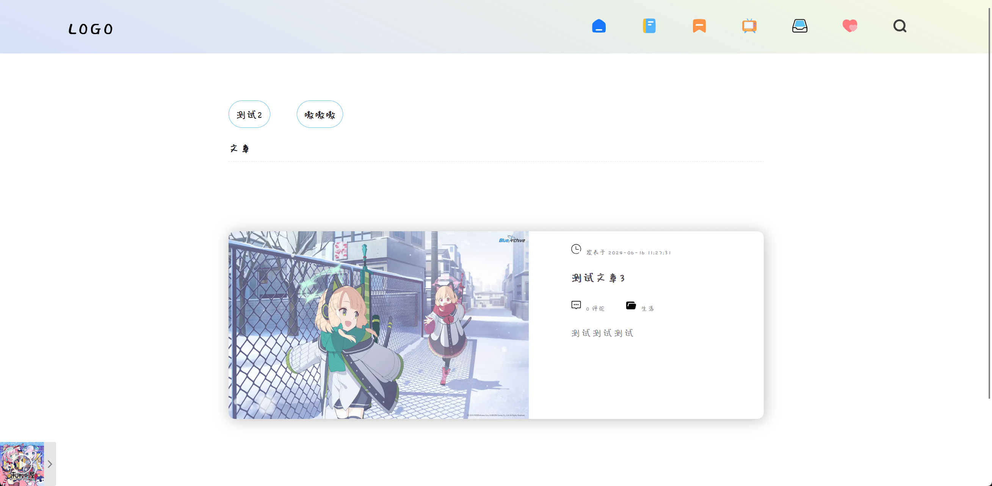This screenshot has width=992, height=486.
Task: Click the LOGO site title
Action: (91, 29)
